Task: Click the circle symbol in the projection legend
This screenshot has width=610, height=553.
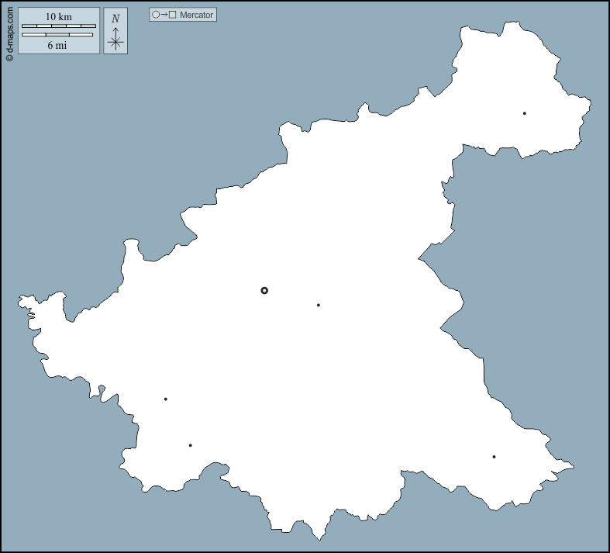Action: pyautogui.click(x=156, y=15)
